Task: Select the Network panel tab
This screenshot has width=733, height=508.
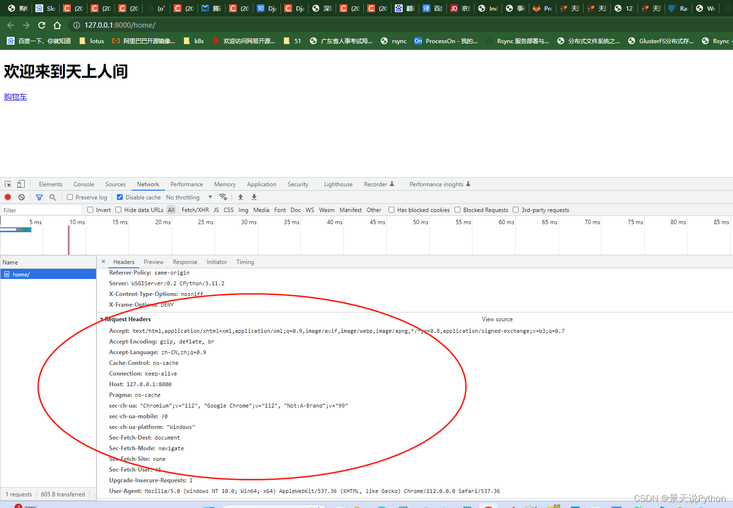Action: (148, 184)
